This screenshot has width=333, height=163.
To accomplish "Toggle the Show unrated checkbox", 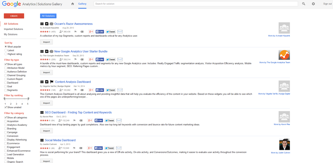I will pos(6,107).
